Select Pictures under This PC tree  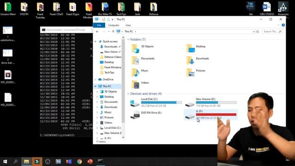[x=107, y=118]
